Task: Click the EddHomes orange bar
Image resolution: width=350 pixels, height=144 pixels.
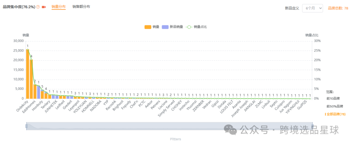Action: pos(31,79)
